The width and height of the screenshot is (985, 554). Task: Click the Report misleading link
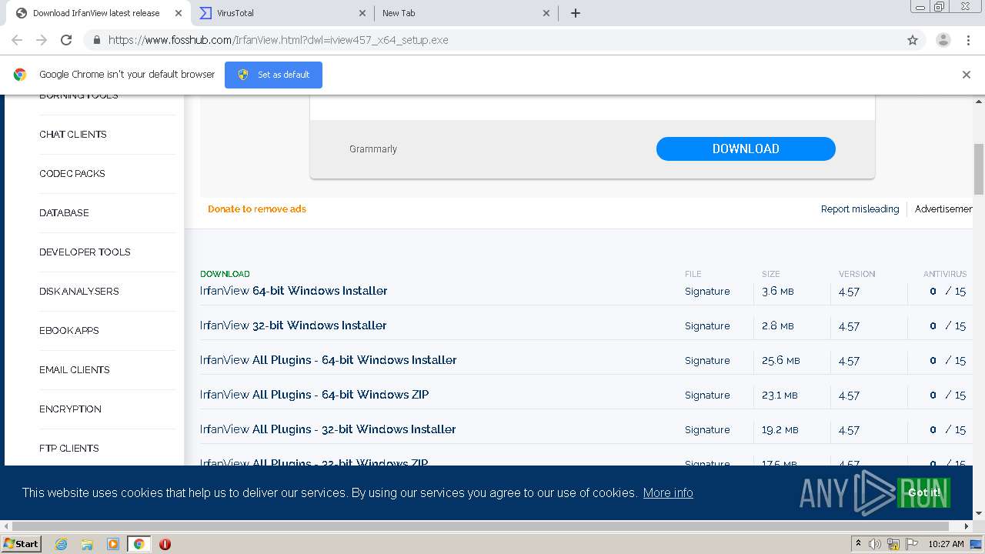(860, 209)
